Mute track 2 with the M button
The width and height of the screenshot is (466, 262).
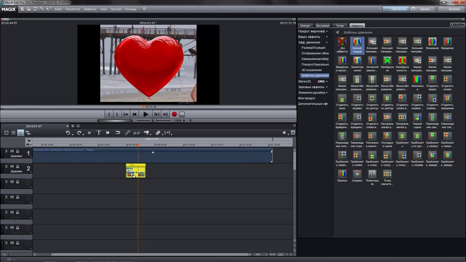tap(12, 166)
